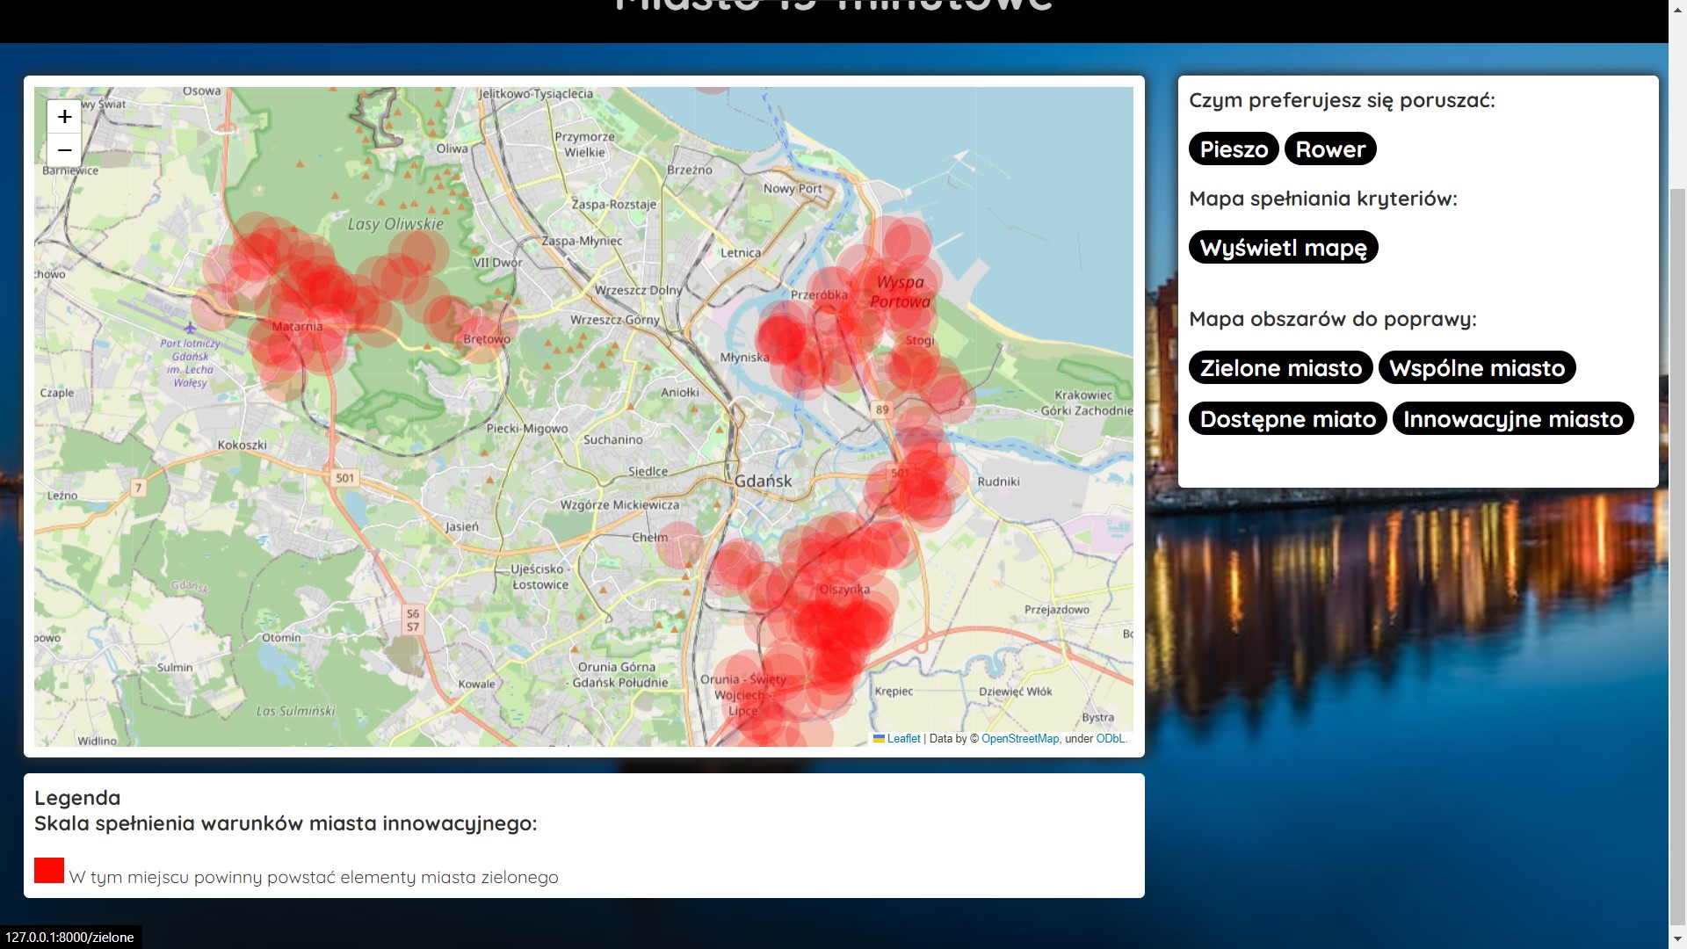The height and width of the screenshot is (949, 1687).
Task: Open the OpenStreetMap attribution link
Action: (x=1019, y=739)
